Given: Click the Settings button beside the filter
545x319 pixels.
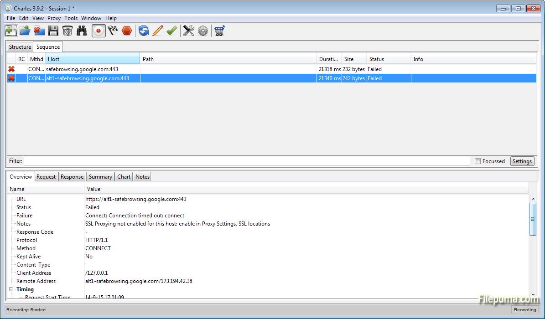Looking at the screenshot, I should click(x=522, y=161).
